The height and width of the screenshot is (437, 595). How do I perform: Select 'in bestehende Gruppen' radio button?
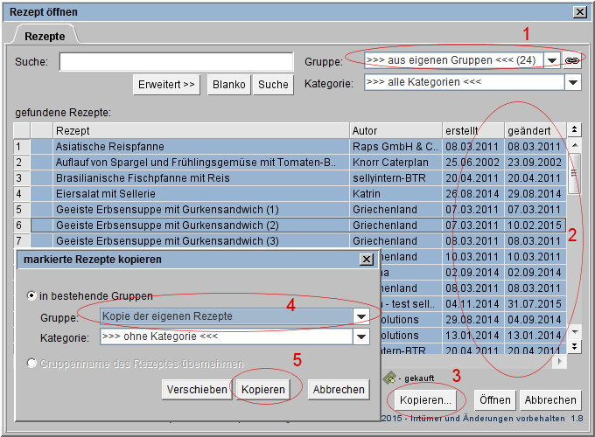coord(31,295)
